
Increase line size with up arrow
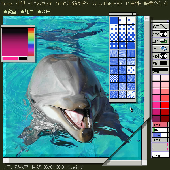click(167, 145)
